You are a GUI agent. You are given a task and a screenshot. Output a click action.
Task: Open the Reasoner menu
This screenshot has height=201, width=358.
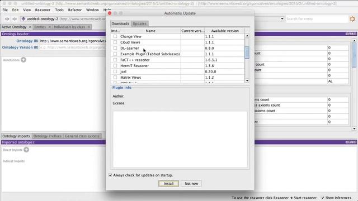point(43,10)
